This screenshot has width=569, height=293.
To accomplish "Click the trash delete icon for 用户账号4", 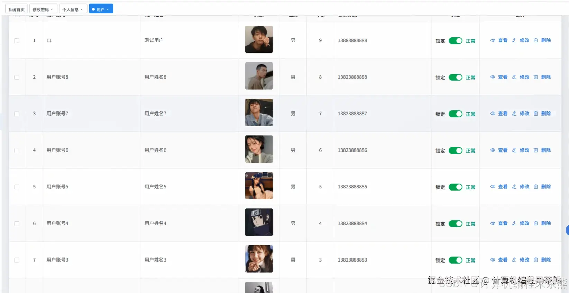I will click(536, 223).
